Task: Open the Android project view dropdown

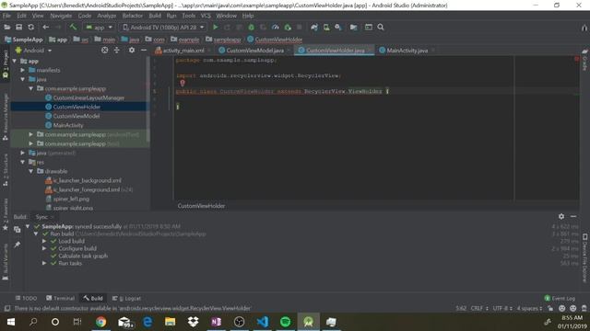Action: click(33, 51)
